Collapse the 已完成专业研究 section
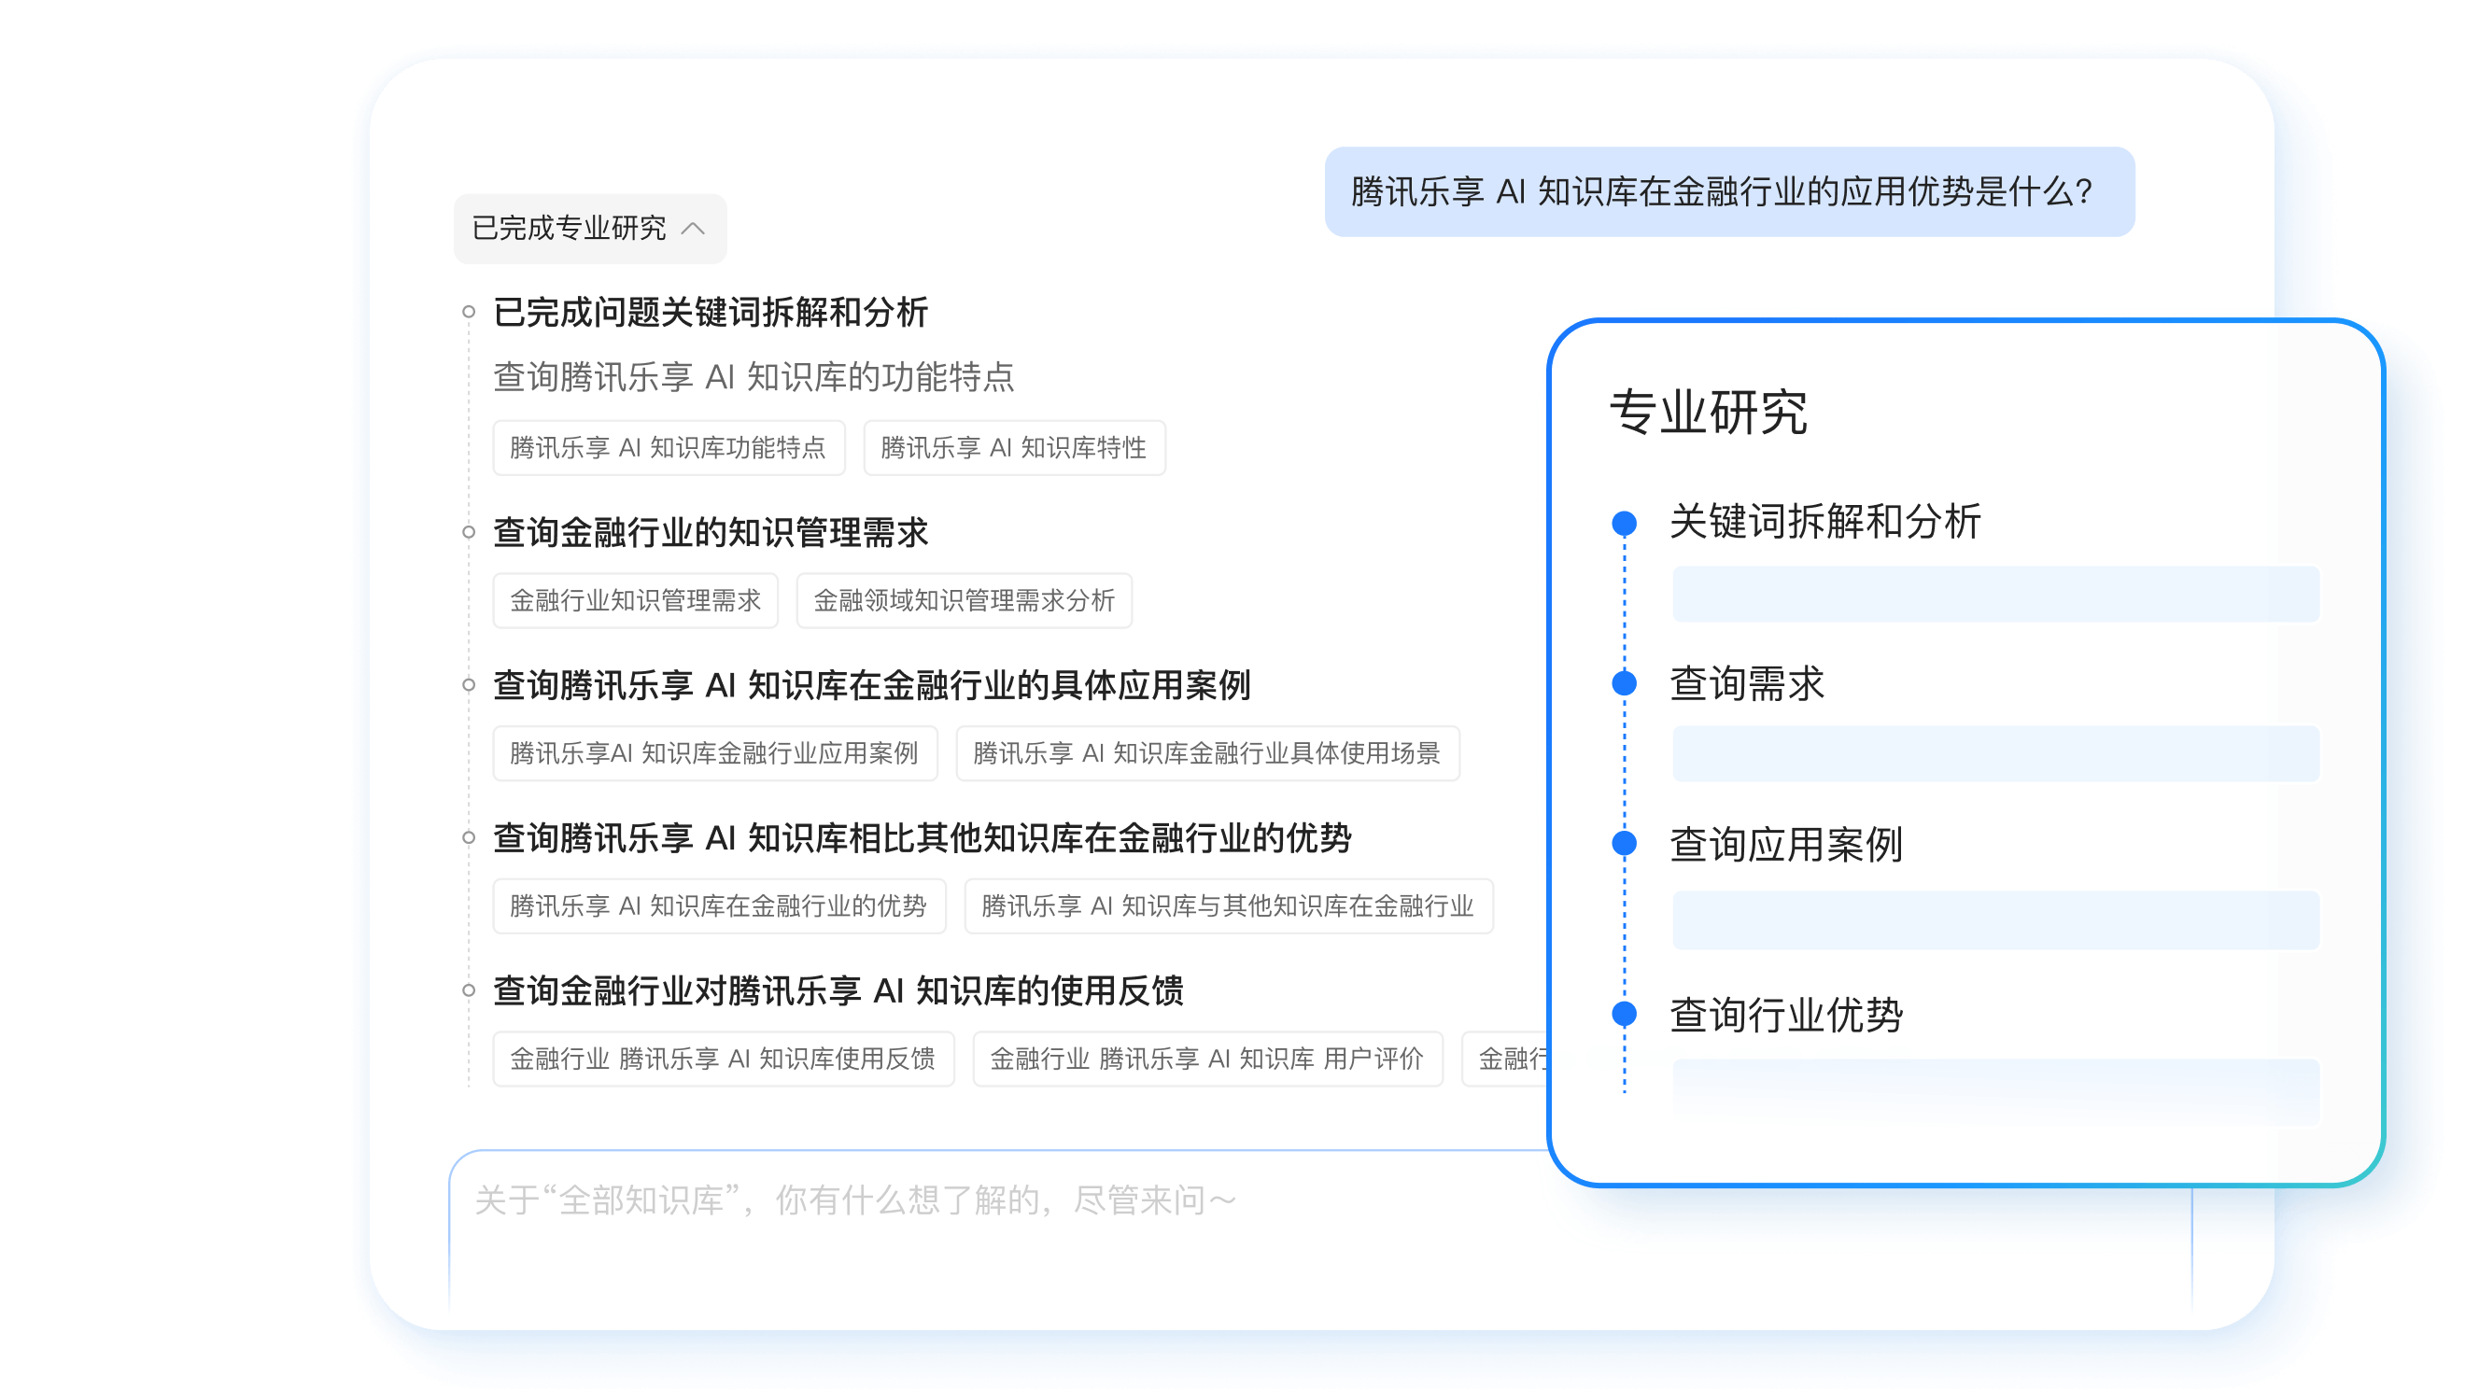Viewport: 2465px width, 1389px height. click(588, 228)
